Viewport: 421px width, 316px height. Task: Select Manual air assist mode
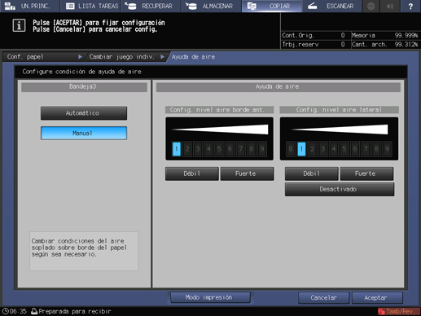click(x=84, y=133)
